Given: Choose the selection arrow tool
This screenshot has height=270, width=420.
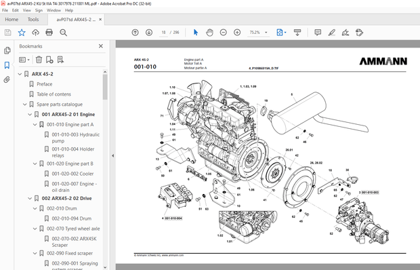Looking at the screenshot, I should click(x=196, y=33).
